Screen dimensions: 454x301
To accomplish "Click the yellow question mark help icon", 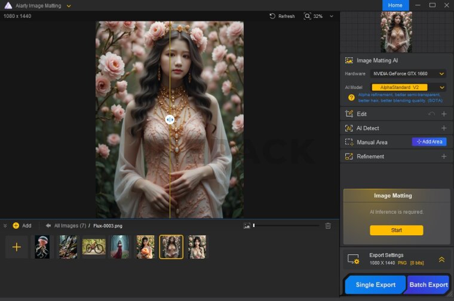I will coord(351,97).
